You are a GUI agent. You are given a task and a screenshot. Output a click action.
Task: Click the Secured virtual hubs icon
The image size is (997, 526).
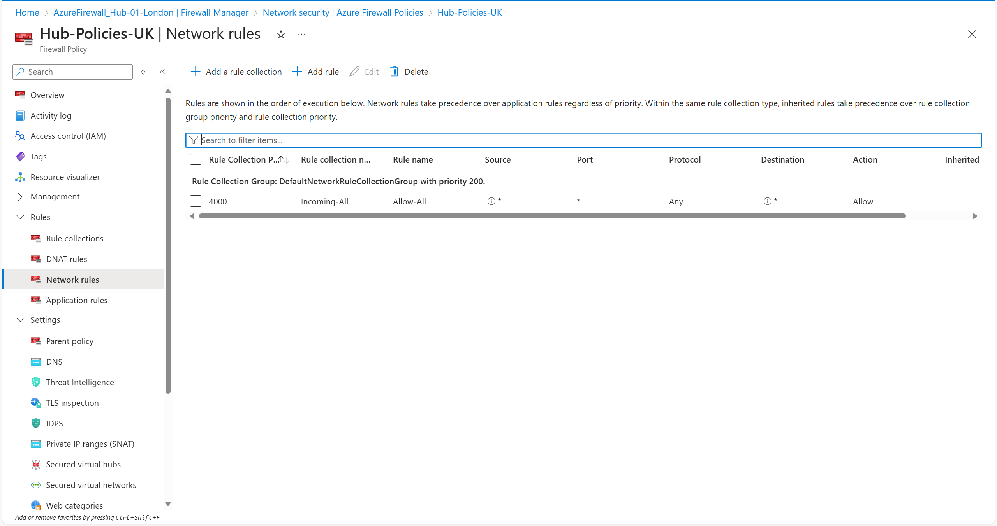tap(36, 465)
